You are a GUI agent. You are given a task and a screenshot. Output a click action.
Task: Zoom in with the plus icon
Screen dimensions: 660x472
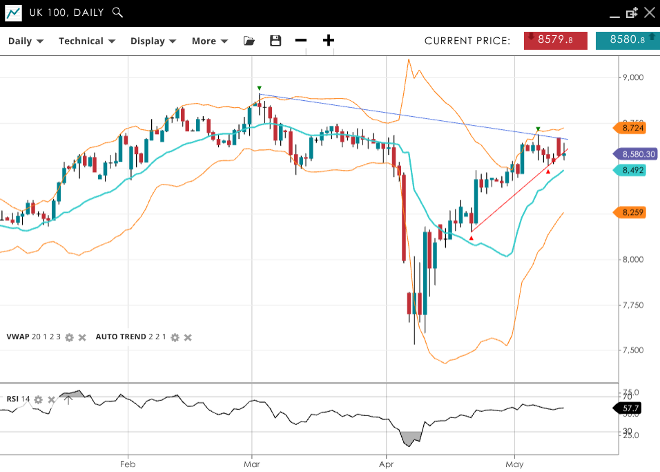click(329, 41)
